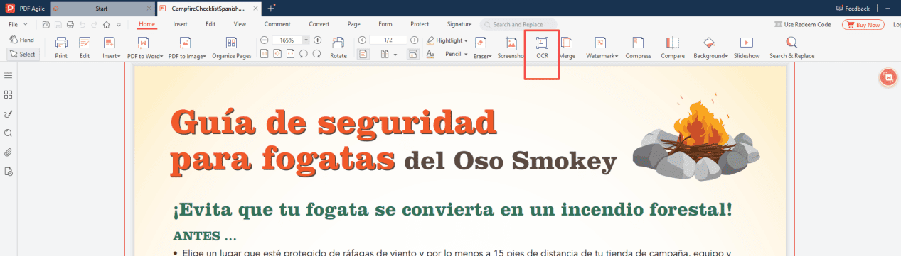Click the quick-access open file icon
The image size is (901, 256).
[46, 24]
